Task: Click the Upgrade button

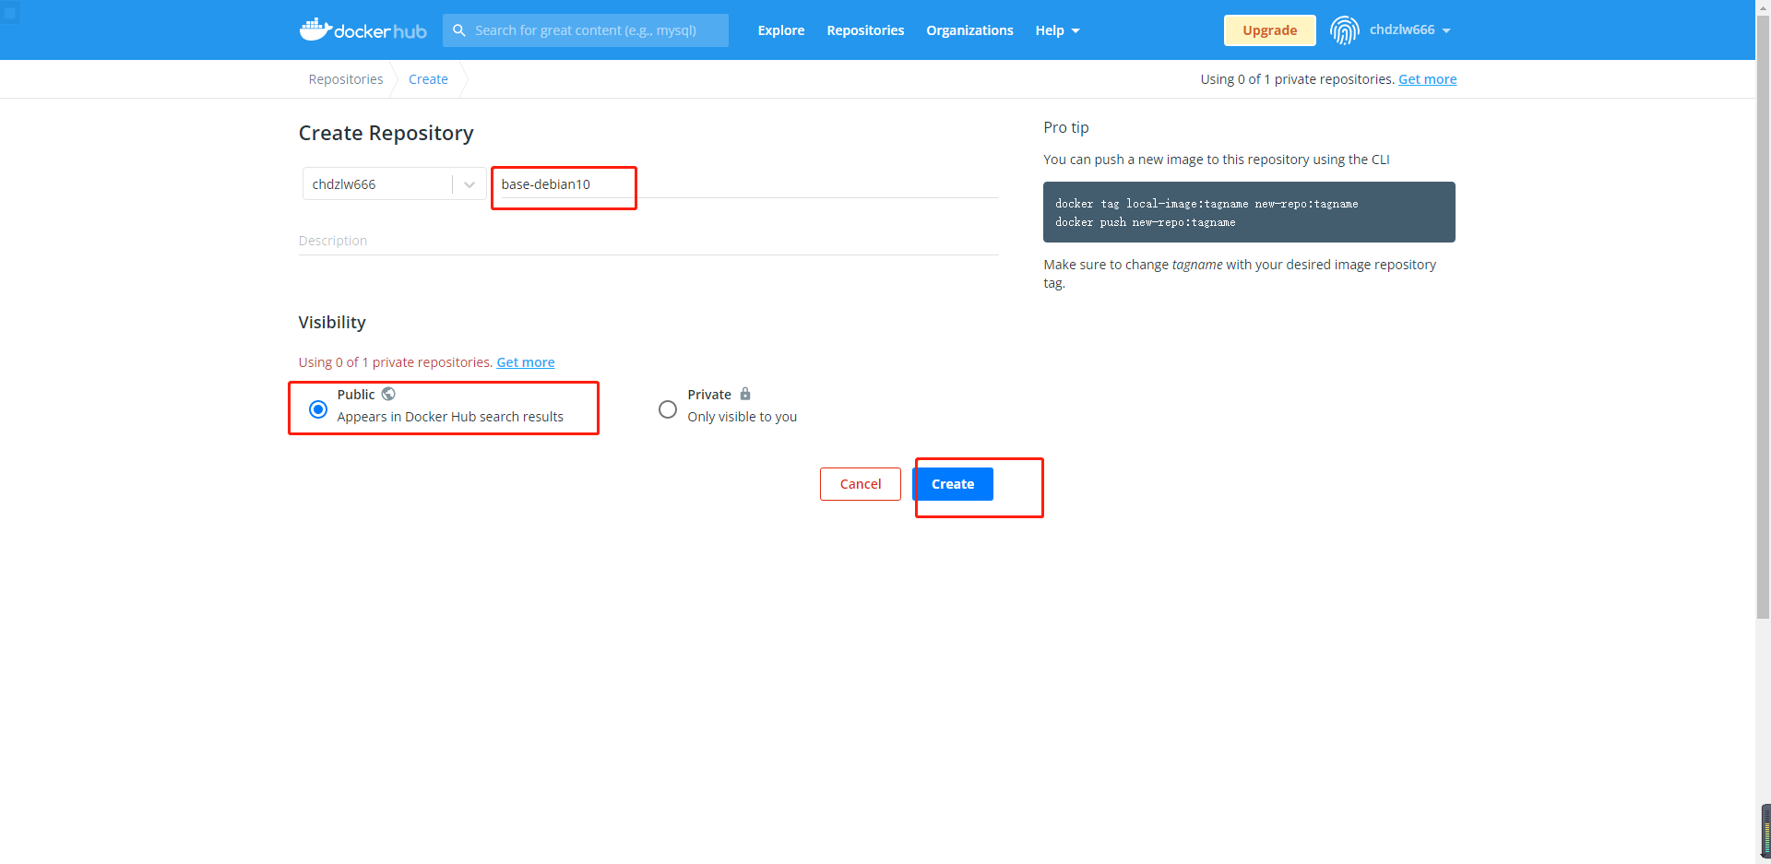Action: point(1269,30)
